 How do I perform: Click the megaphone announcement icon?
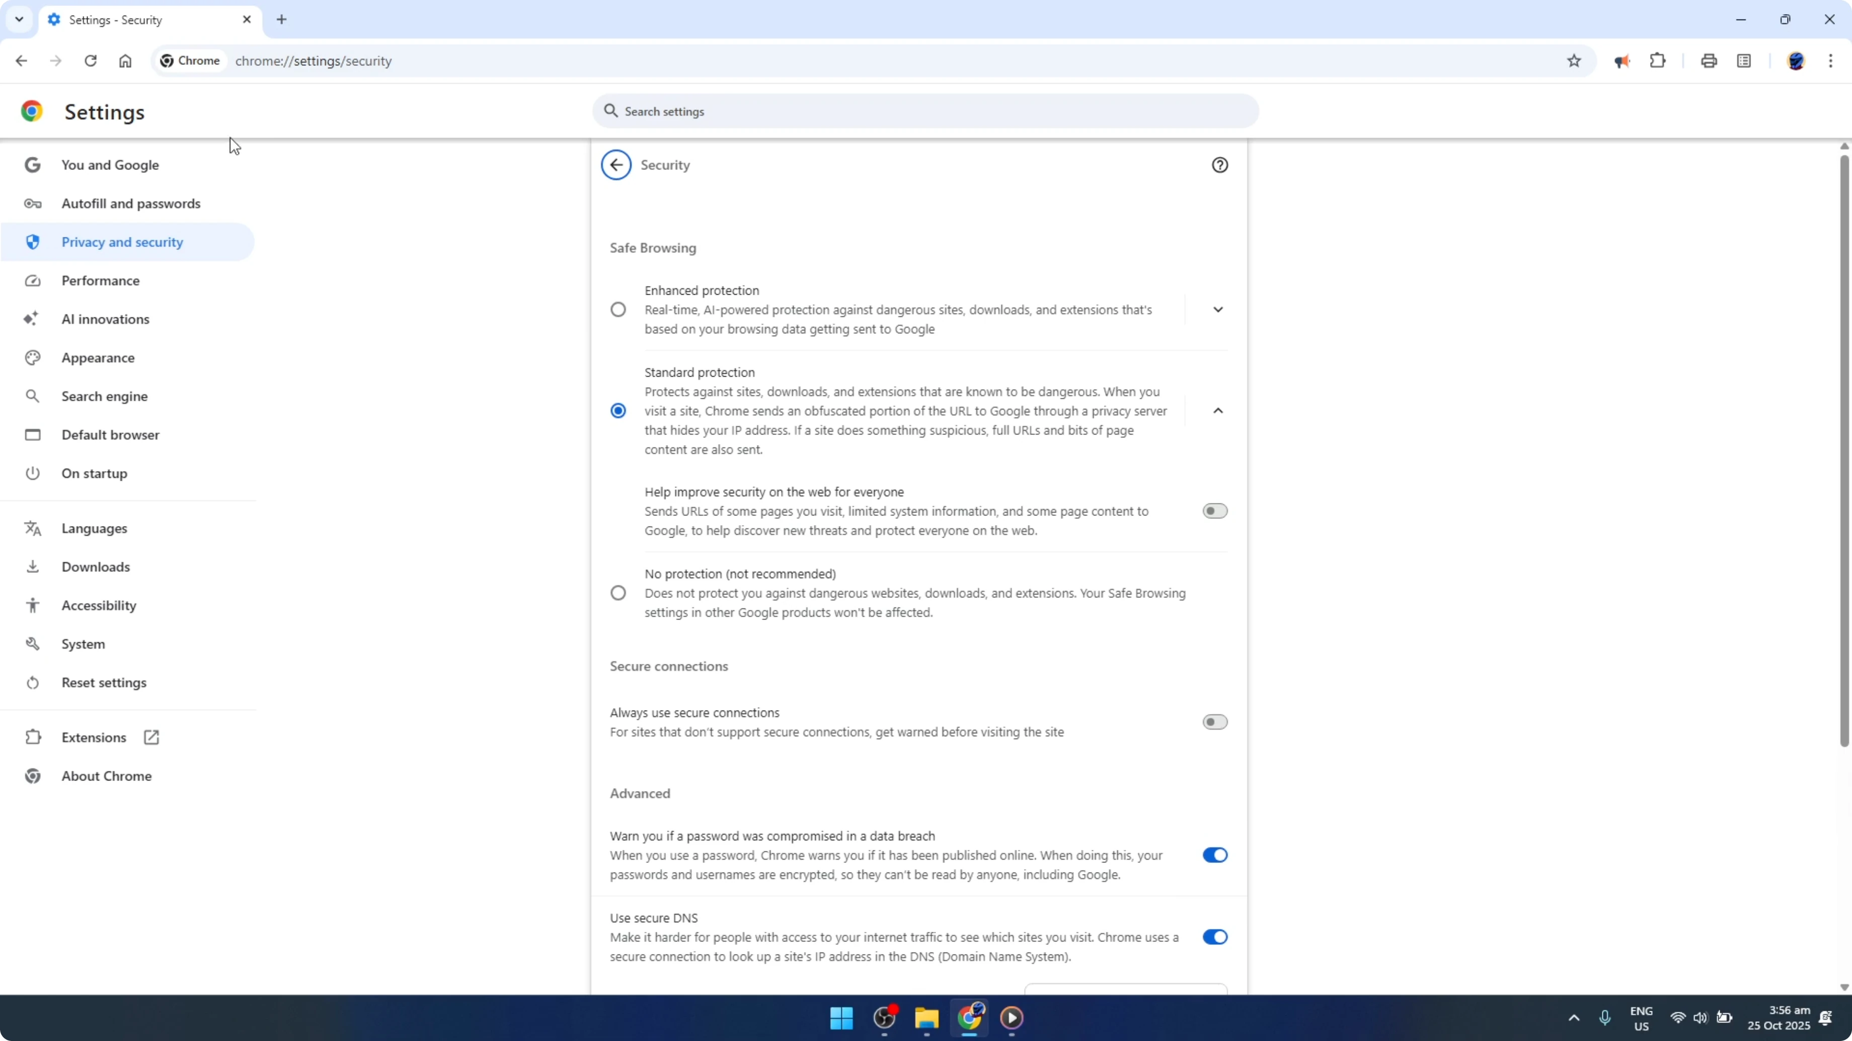(1623, 60)
